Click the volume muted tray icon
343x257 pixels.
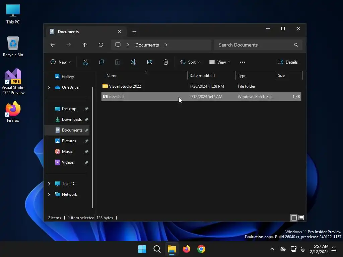pyautogui.click(x=302, y=249)
